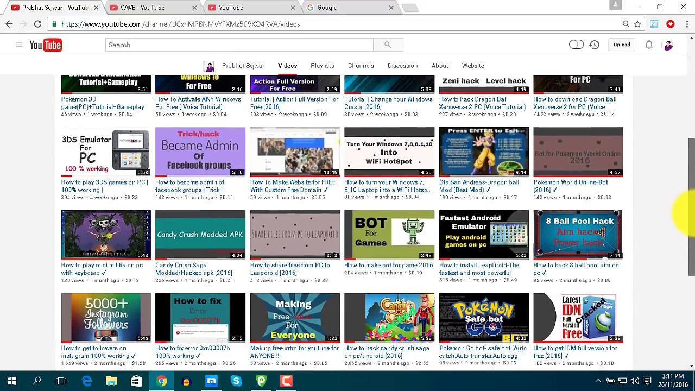
Task: Open the account avatar menu
Action: [668, 45]
